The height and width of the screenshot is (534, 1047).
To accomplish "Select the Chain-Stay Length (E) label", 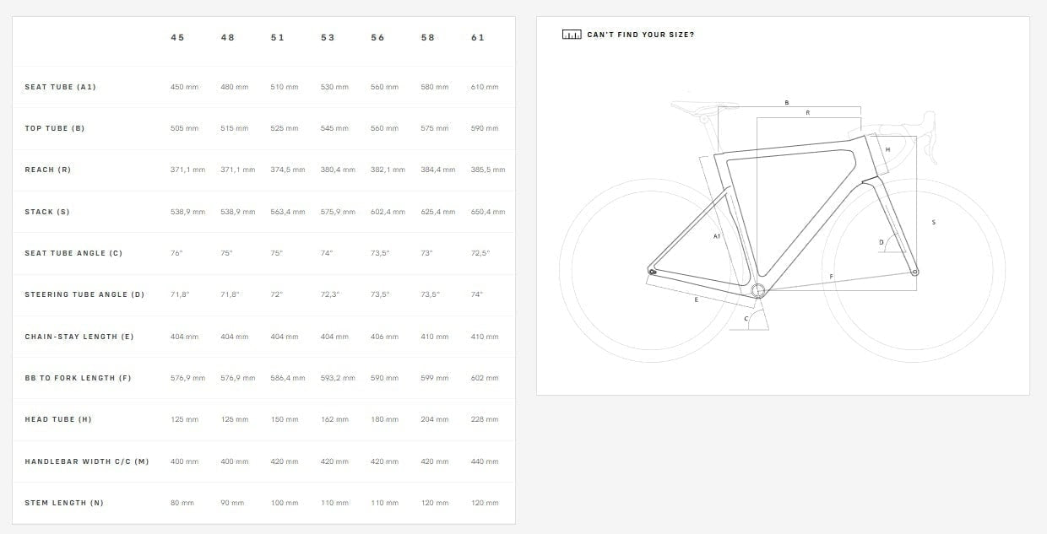I will (79, 337).
